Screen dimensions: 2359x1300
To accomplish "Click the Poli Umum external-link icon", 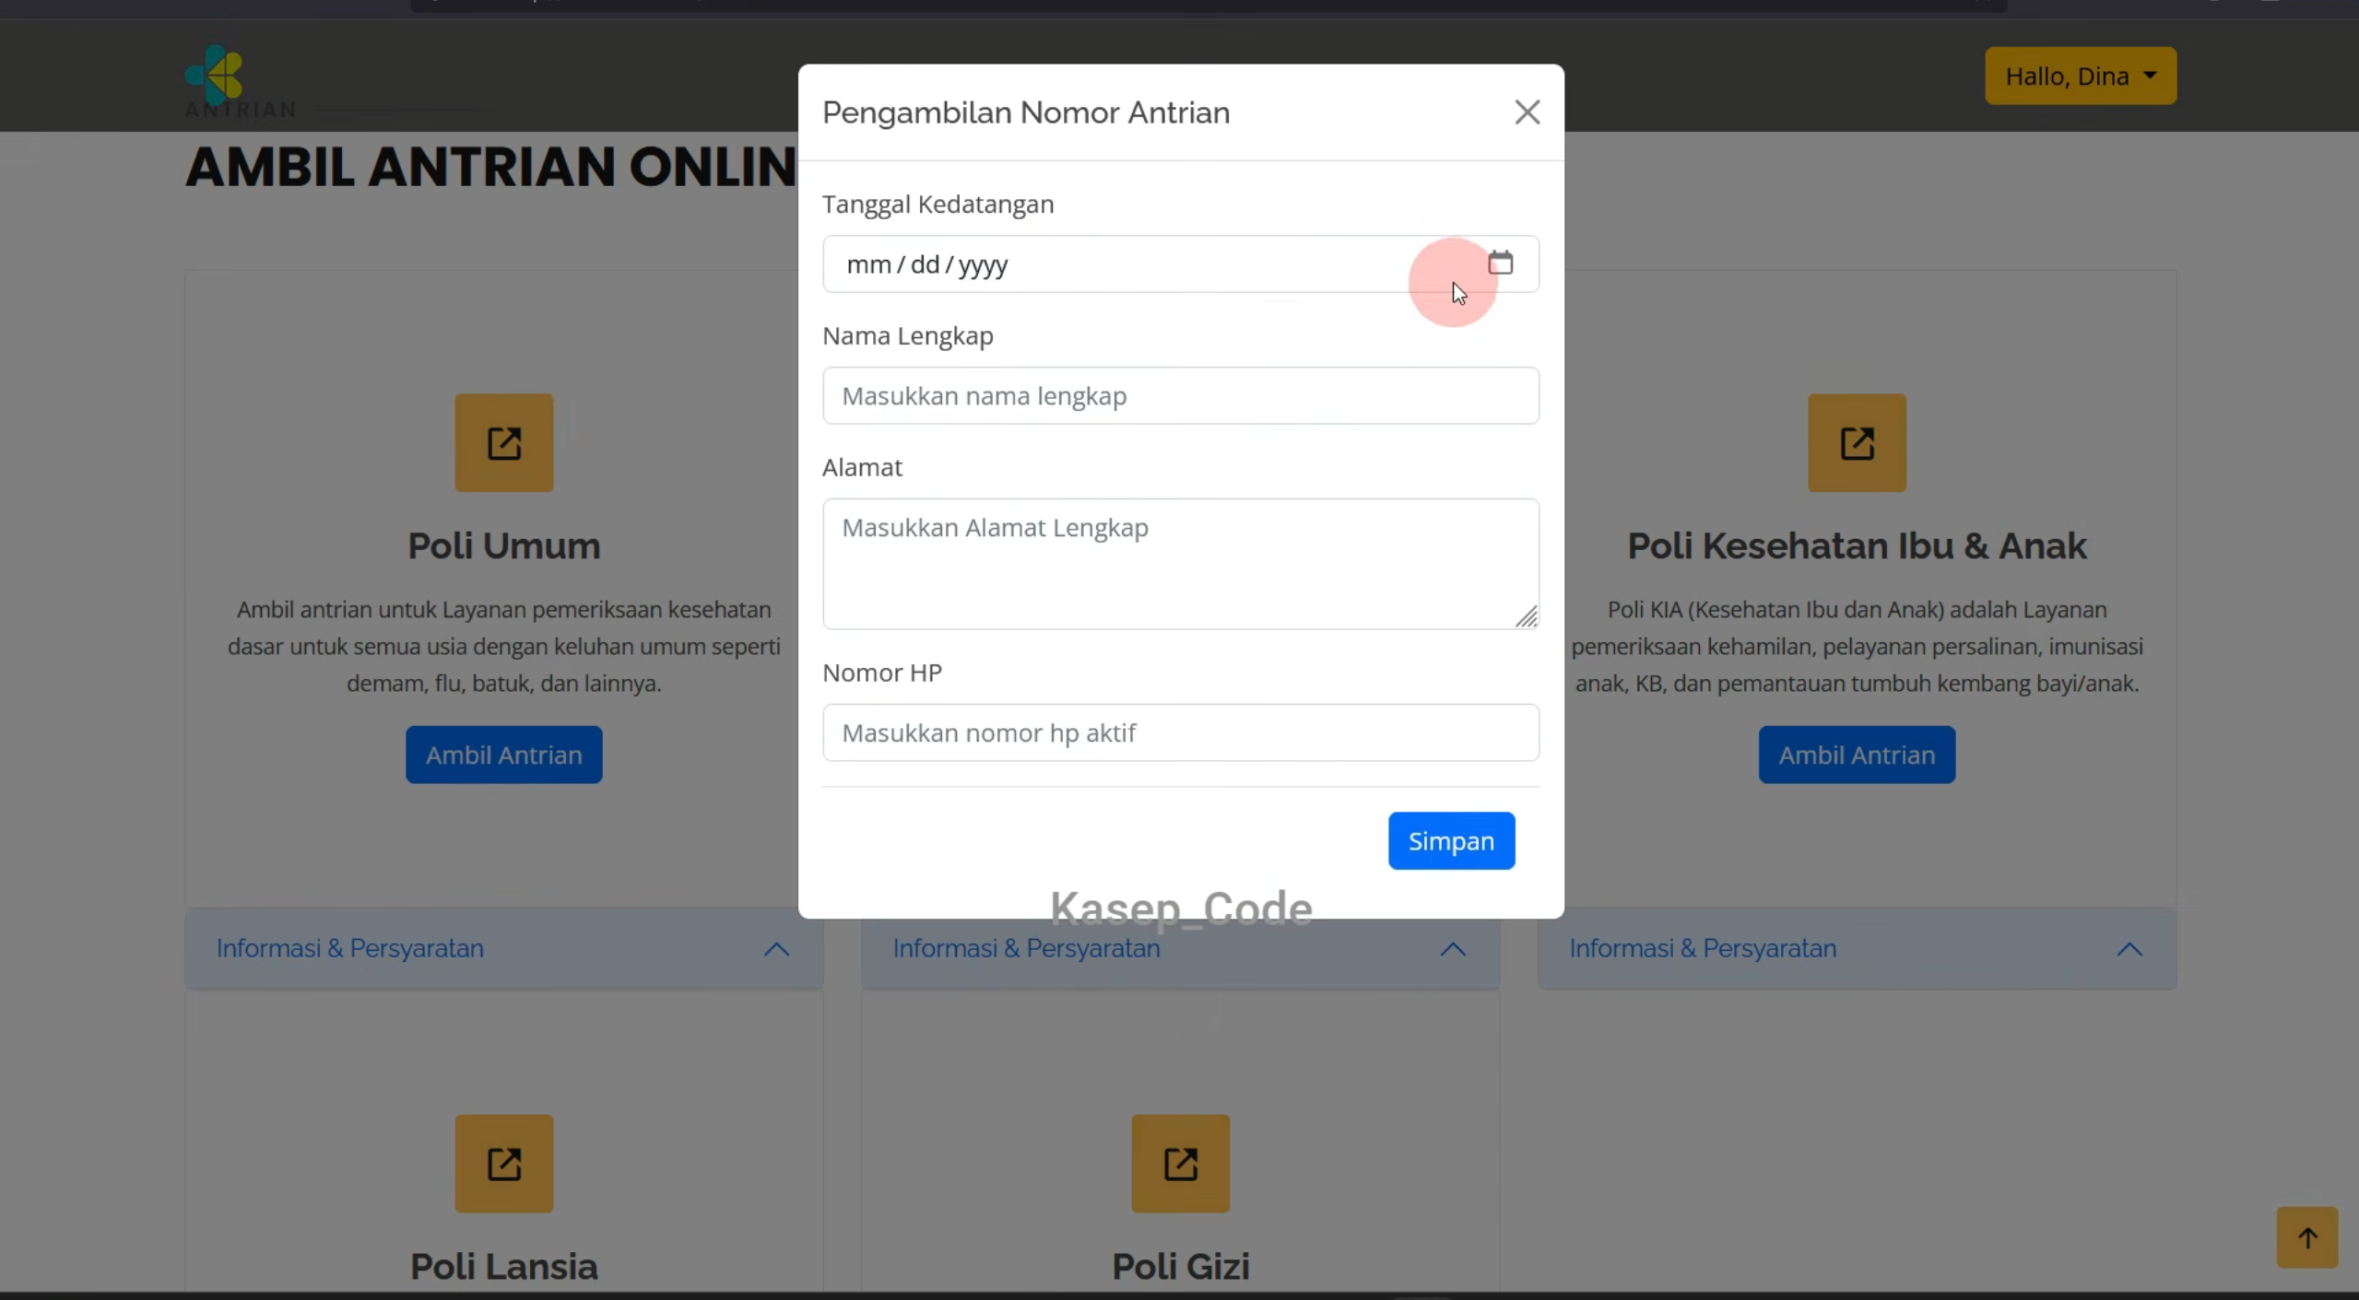I will (x=504, y=443).
